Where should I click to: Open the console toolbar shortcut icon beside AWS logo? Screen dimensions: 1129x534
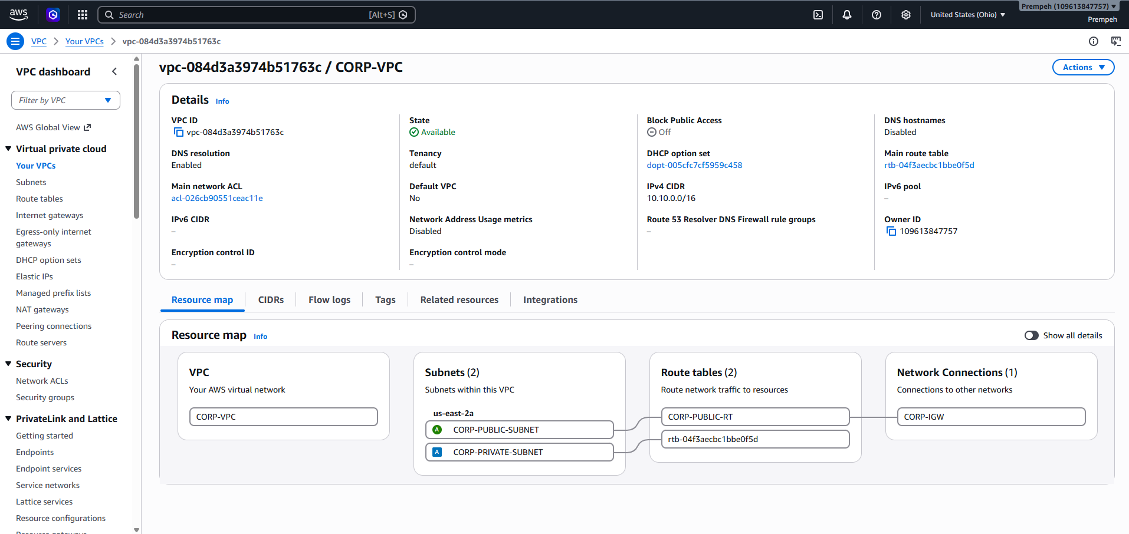tap(53, 15)
